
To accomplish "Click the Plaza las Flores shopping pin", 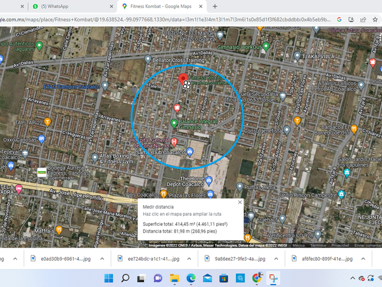I will click(210, 194).
